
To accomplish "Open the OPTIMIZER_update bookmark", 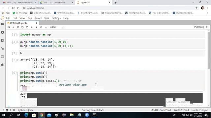I will 64,13.
